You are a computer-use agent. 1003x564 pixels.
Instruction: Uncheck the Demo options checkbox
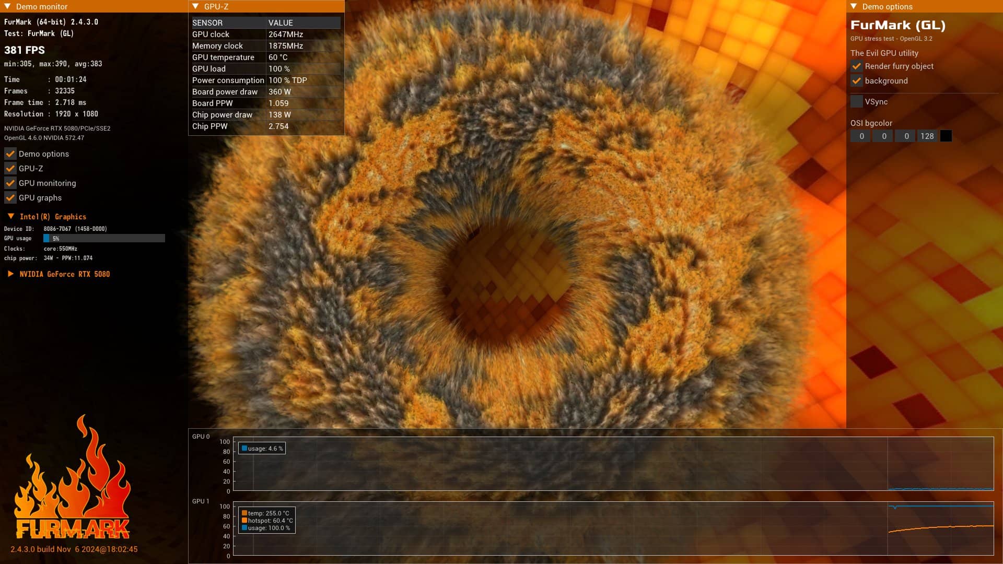[x=10, y=154]
